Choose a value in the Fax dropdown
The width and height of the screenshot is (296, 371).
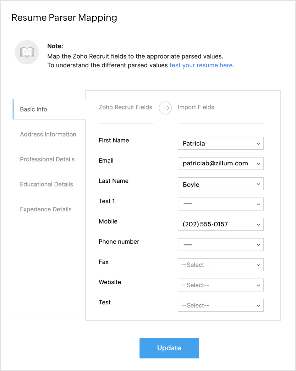(221, 265)
